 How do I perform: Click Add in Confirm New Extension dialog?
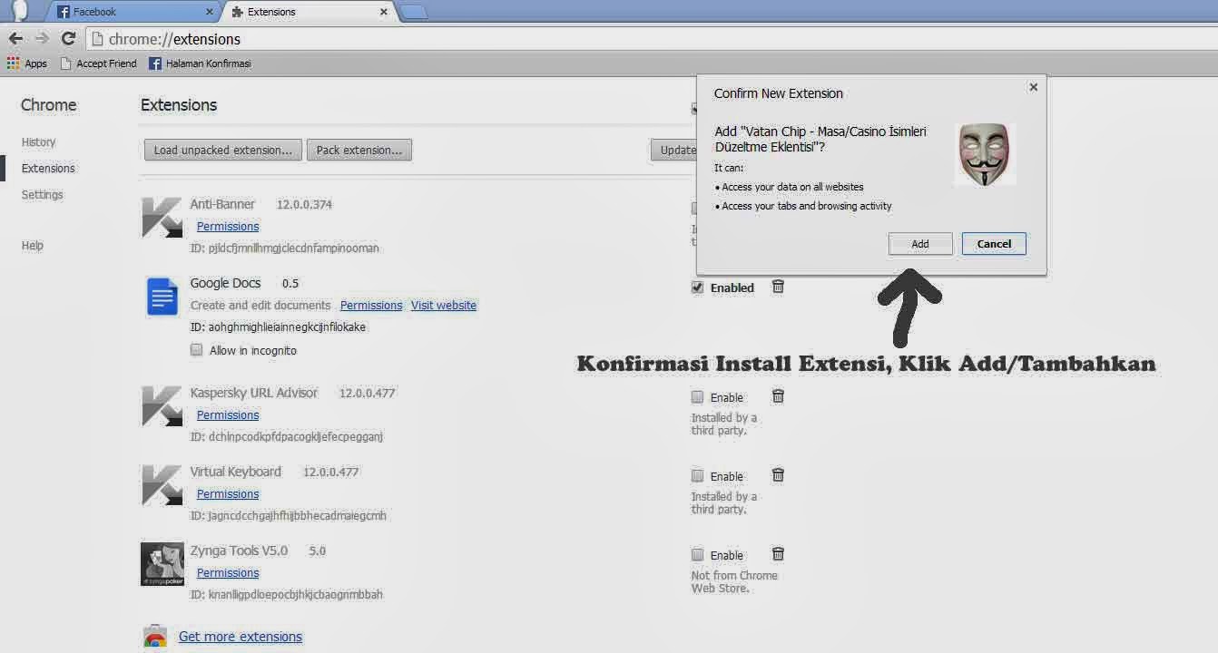click(920, 244)
